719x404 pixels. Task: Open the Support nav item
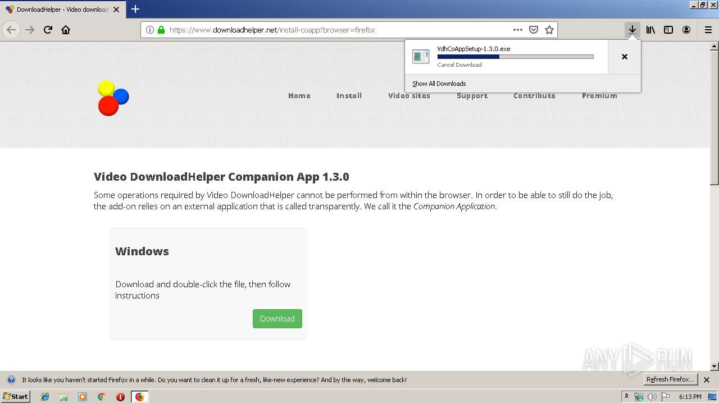(x=472, y=95)
